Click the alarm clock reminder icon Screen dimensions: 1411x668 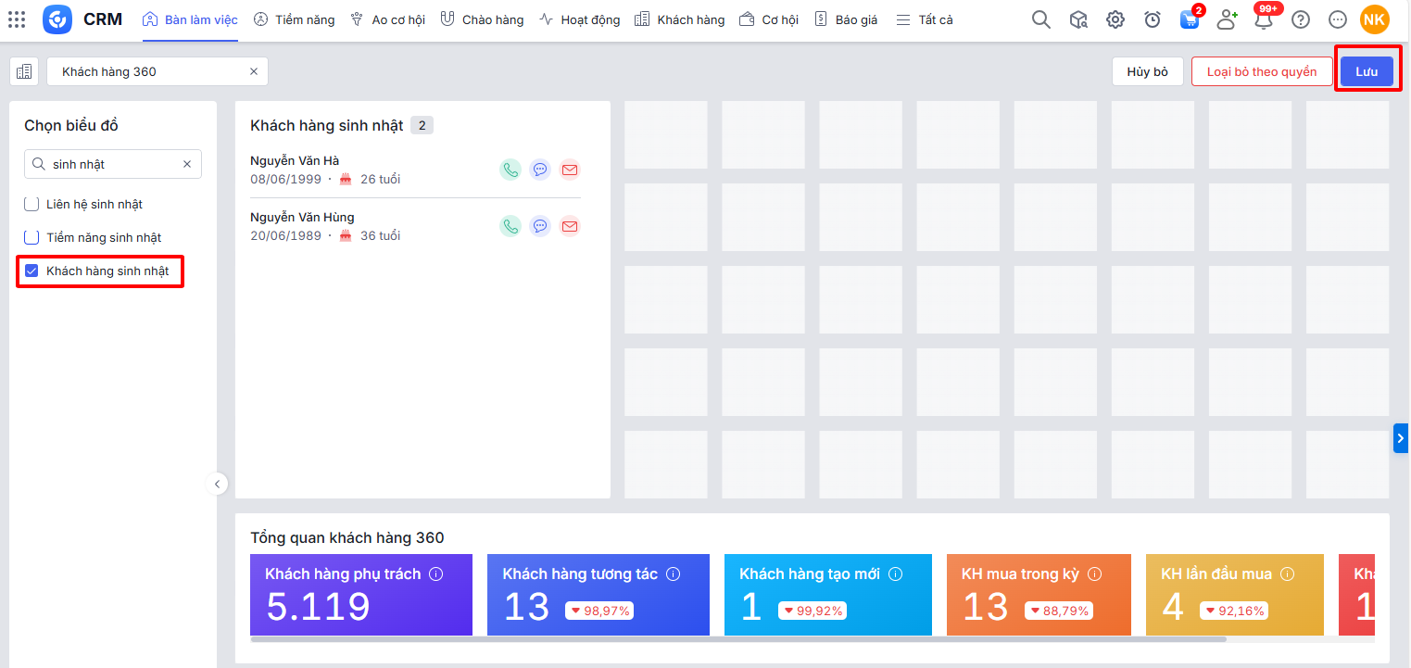coord(1153,19)
